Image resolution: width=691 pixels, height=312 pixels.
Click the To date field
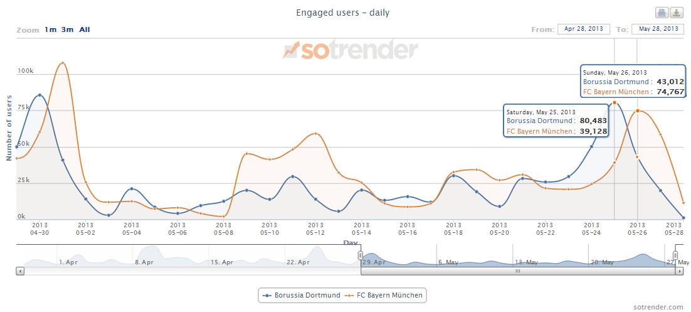coord(657,29)
